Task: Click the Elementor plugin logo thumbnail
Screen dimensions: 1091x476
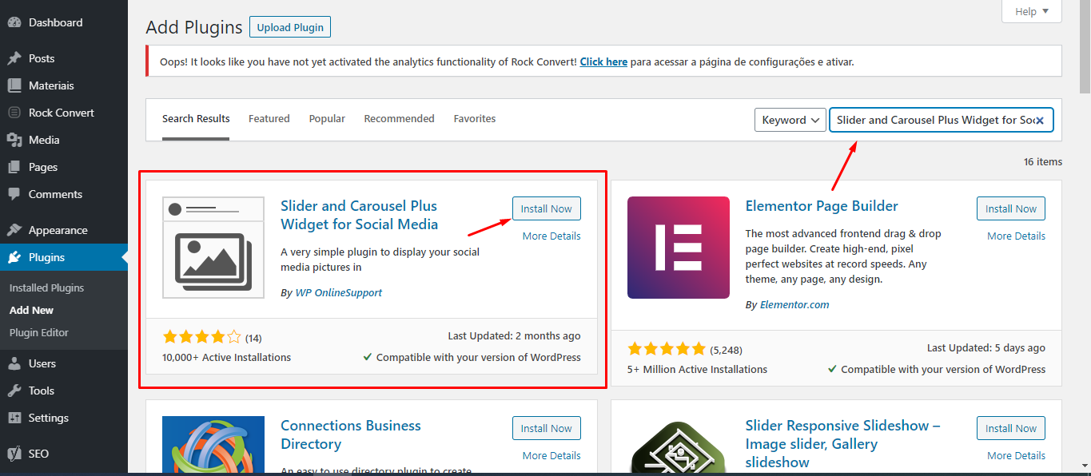Action: pos(679,248)
